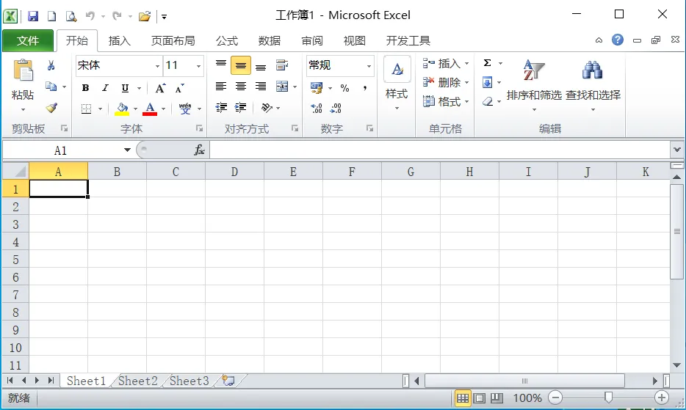The image size is (686, 410).
Task: Click the open folder icon
Action: point(145,16)
